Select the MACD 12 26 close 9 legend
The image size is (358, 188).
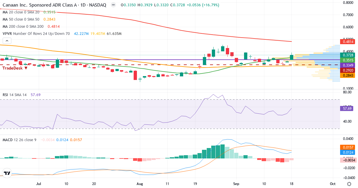pyautogui.click(x=19, y=140)
